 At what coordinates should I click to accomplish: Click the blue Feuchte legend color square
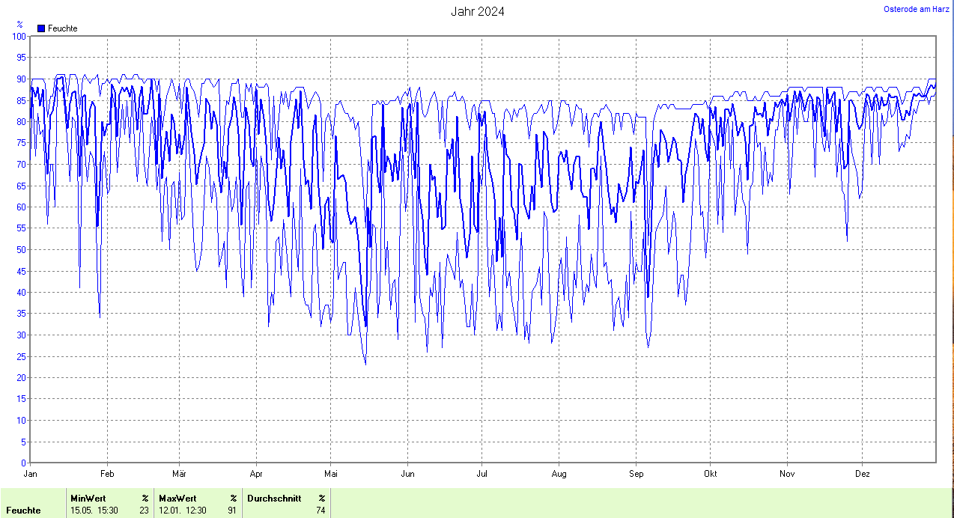point(41,28)
